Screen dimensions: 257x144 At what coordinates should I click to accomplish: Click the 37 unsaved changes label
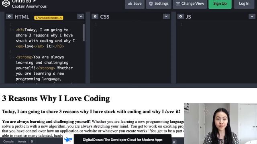pos(47,18)
